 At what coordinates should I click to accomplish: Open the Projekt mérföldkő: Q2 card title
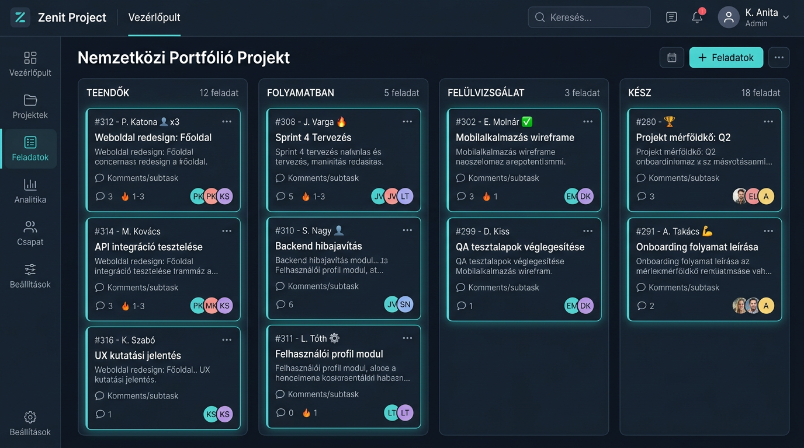683,138
